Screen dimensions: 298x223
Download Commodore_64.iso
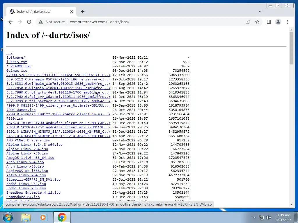pyautogui.click(x=23, y=197)
